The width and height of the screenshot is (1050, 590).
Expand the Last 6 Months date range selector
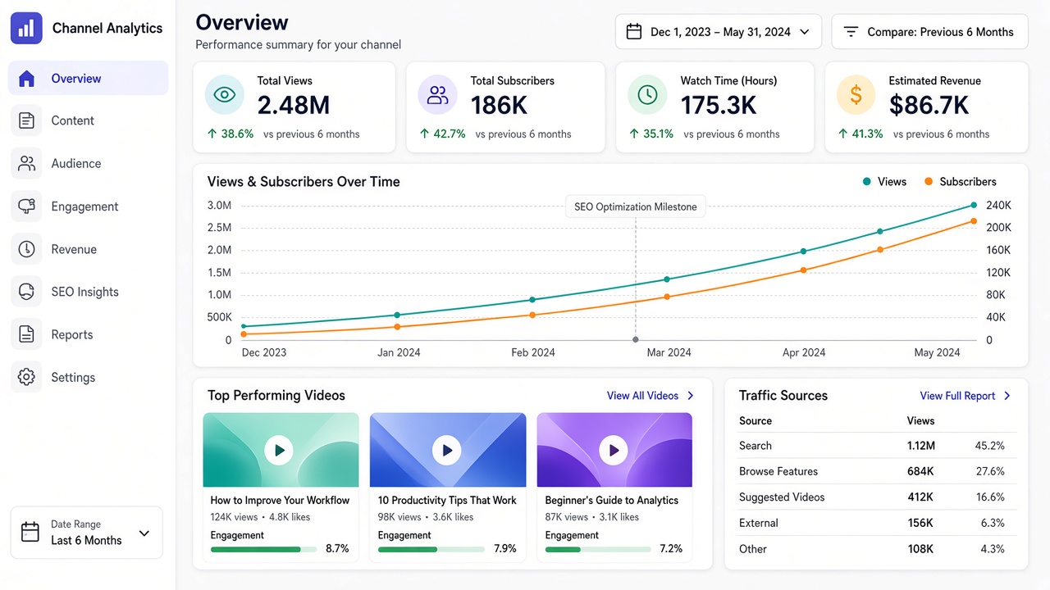pyautogui.click(x=87, y=533)
